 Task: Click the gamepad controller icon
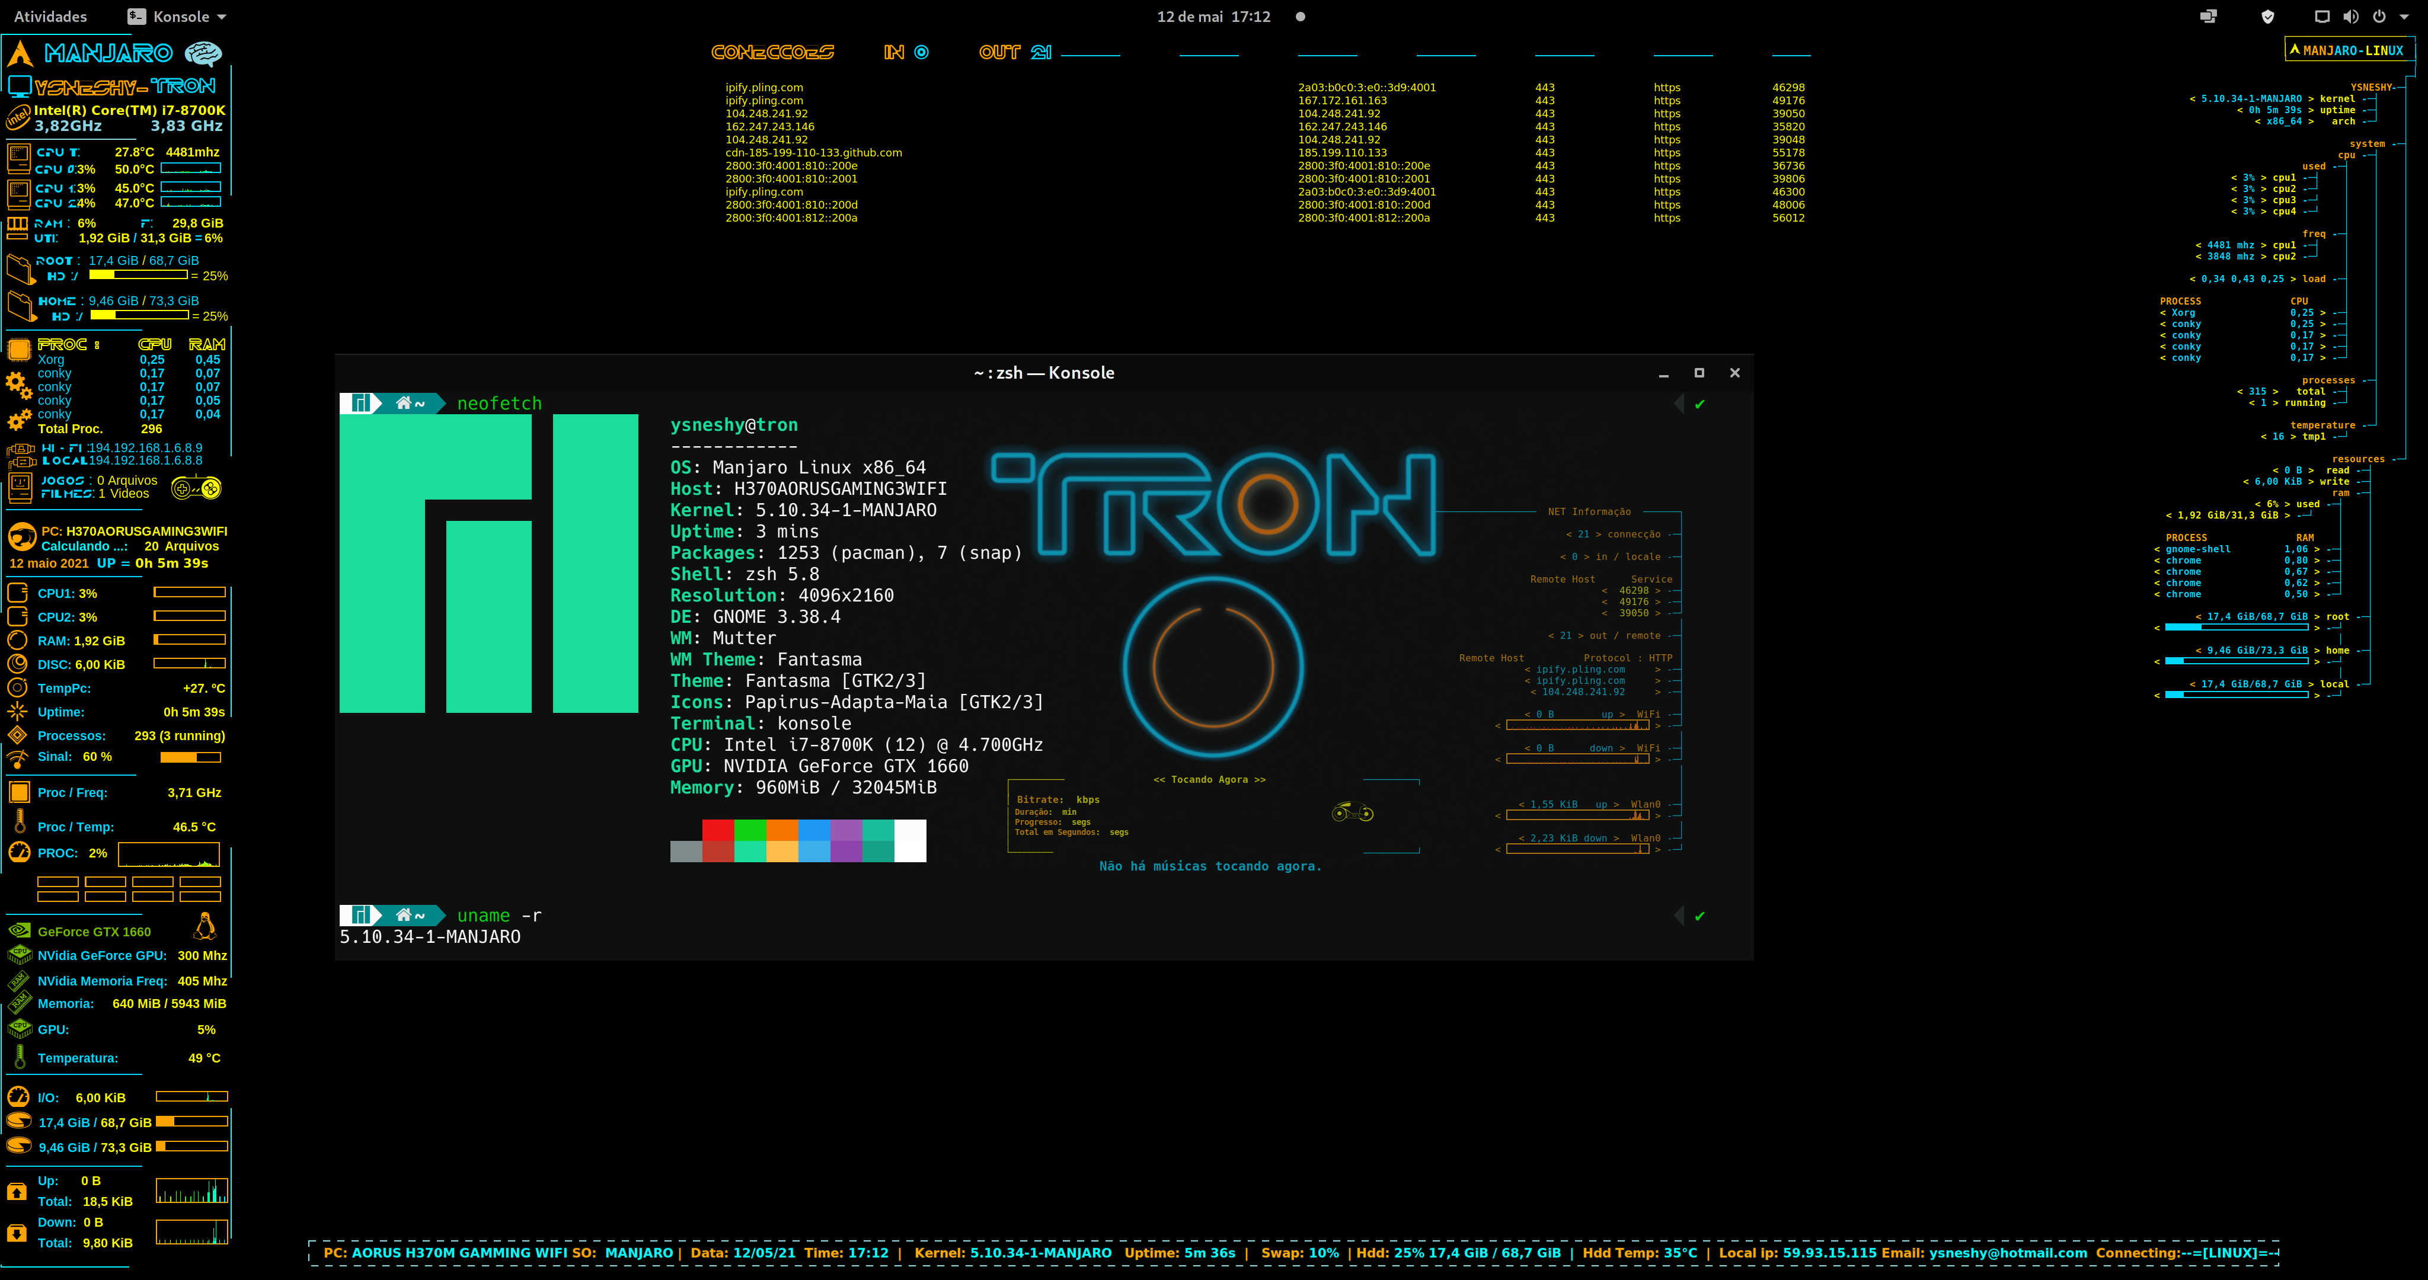coord(196,488)
